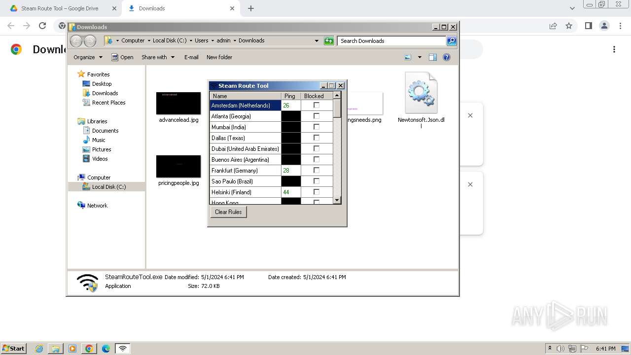The width and height of the screenshot is (631, 355).
Task: Open the Share with dropdown
Action: (x=158, y=57)
